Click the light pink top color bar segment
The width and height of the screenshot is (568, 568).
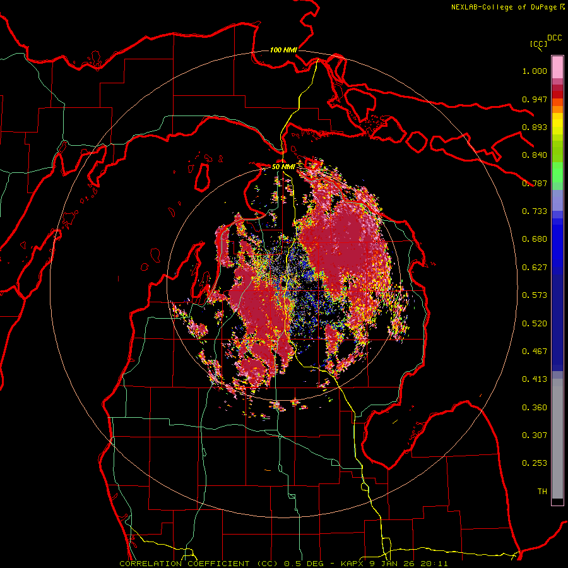click(x=557, y=67)
